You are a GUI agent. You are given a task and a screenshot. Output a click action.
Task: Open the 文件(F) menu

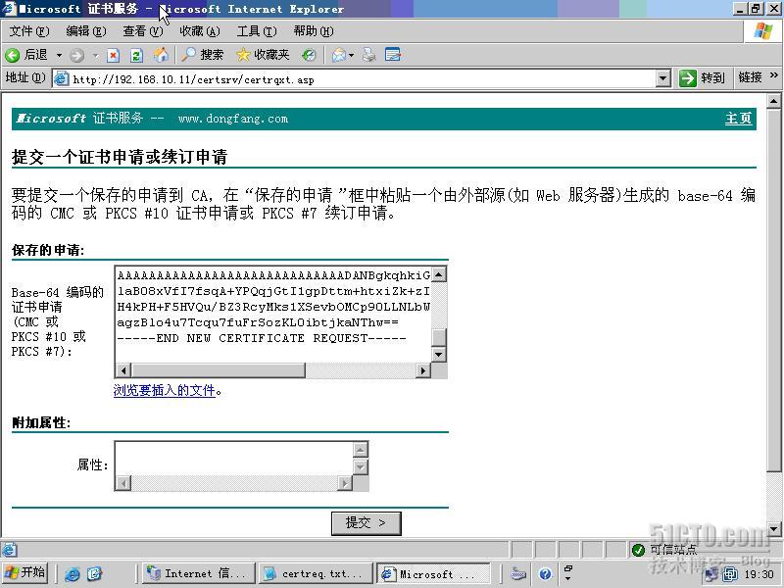click(29, 31)
